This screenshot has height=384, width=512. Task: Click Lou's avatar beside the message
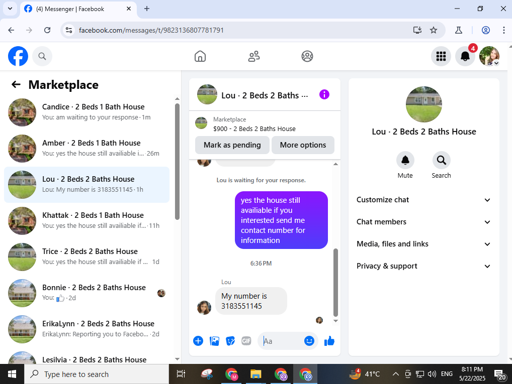click(x=204, y=307)
